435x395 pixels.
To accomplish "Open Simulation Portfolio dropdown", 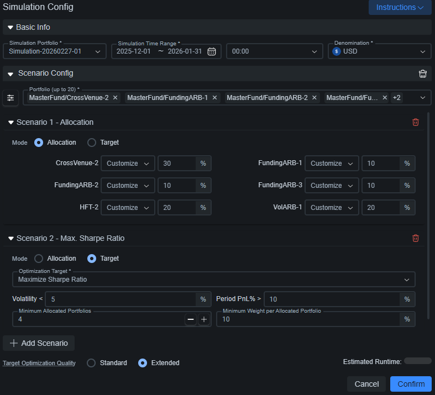I will [x=55, y=51].
